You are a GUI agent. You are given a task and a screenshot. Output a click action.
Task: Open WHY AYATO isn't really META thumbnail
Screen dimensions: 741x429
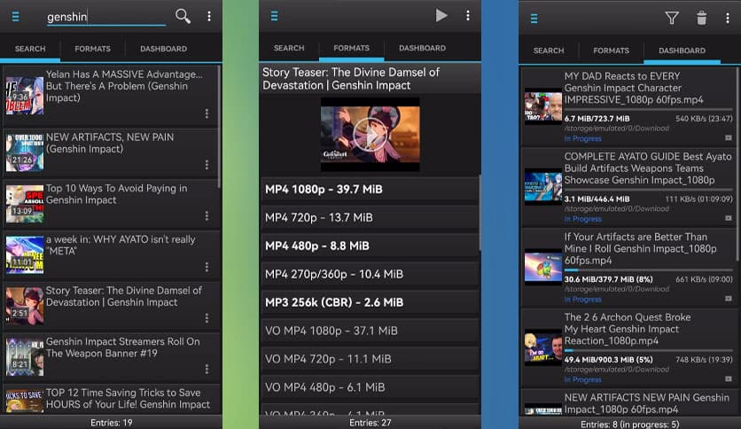[25, 254]
